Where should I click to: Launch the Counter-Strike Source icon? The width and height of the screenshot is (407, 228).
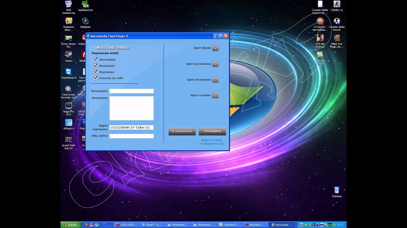[337, 24]
